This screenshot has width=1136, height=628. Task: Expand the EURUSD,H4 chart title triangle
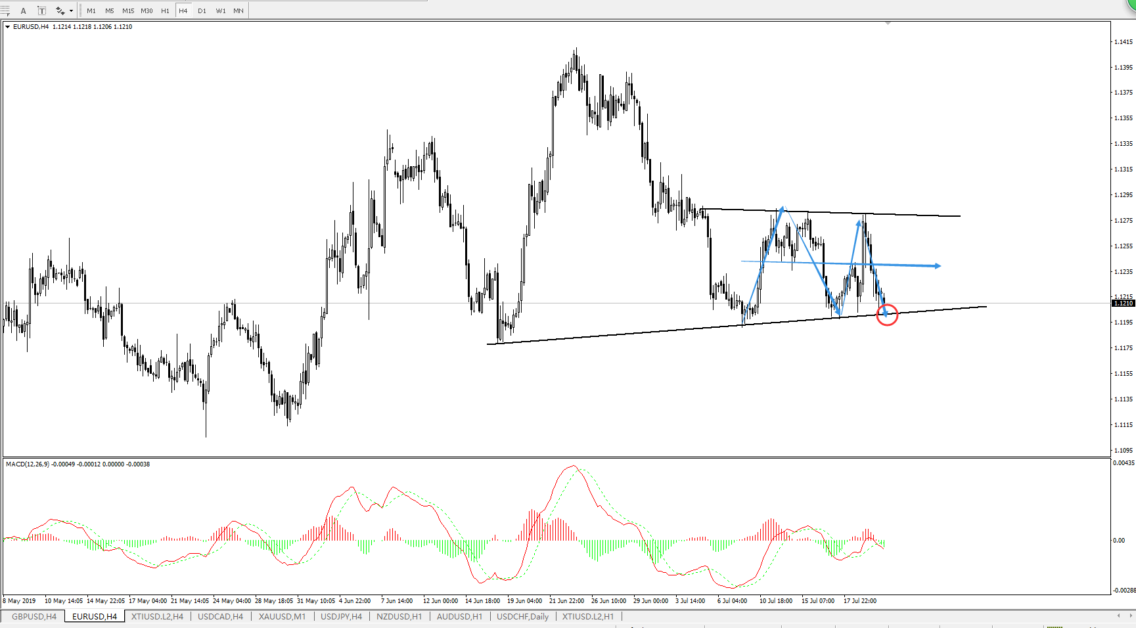(x=8, y=27)
